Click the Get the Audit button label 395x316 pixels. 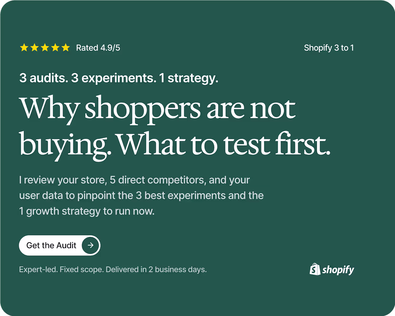(x=51, y=245)
